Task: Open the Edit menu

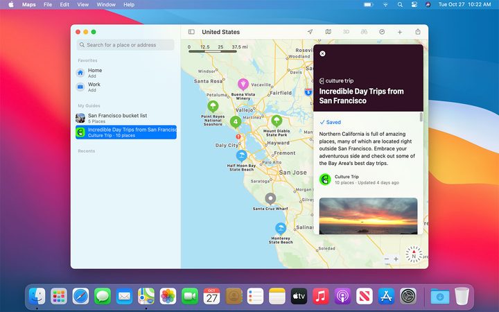Action: (64, 4)
